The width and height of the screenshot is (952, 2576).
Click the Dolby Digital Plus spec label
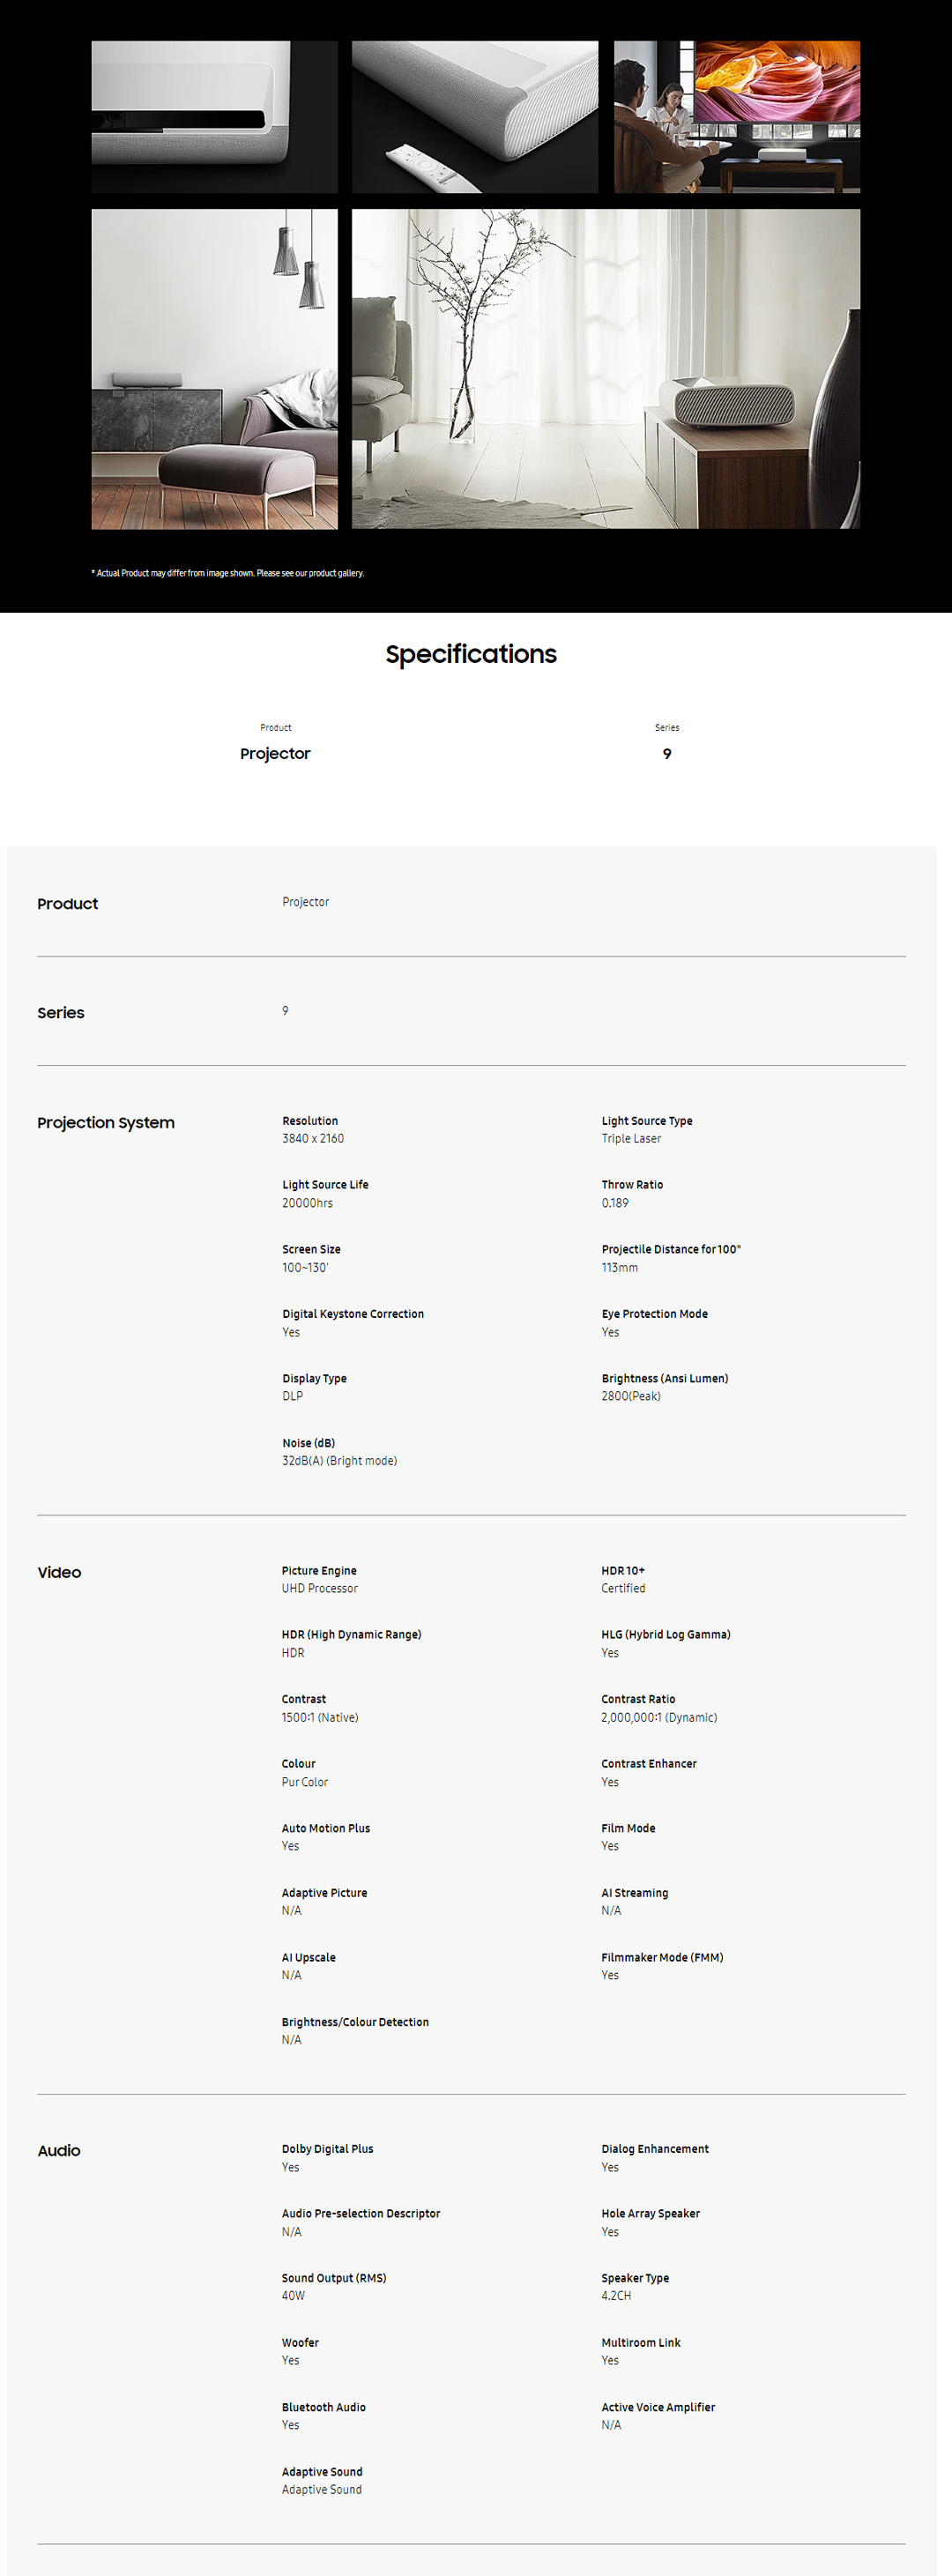click(x=327, y=2149)
